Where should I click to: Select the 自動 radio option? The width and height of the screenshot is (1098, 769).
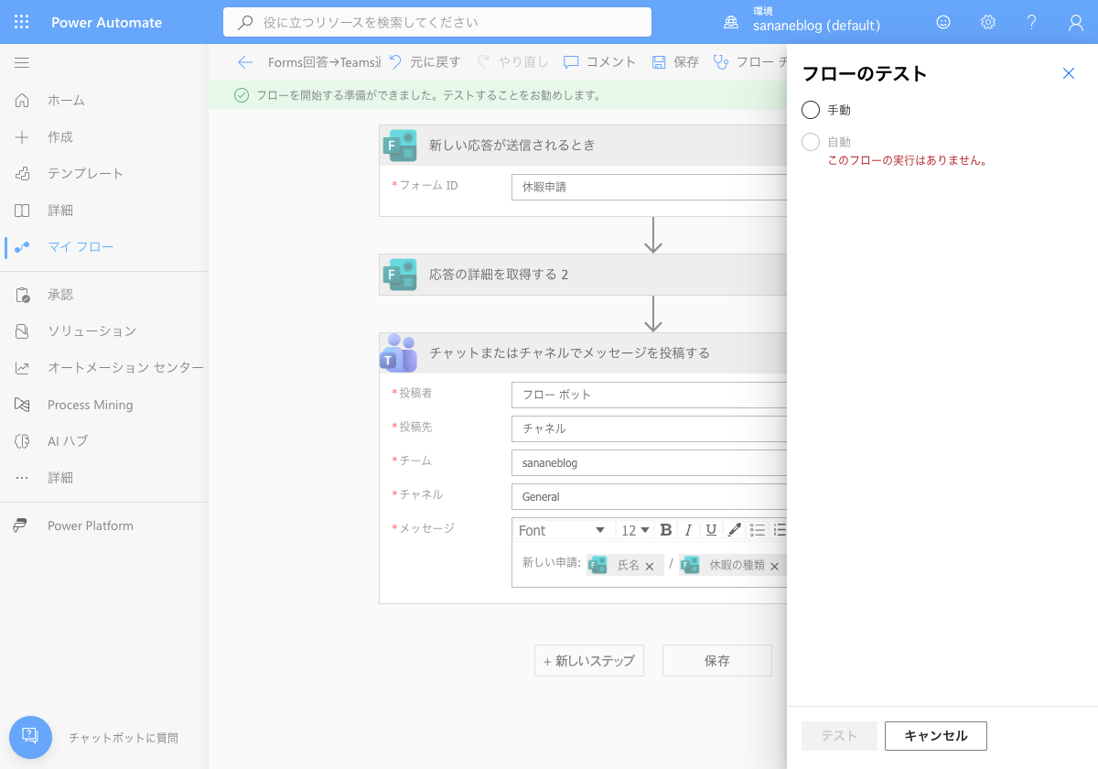pos(811,142)
